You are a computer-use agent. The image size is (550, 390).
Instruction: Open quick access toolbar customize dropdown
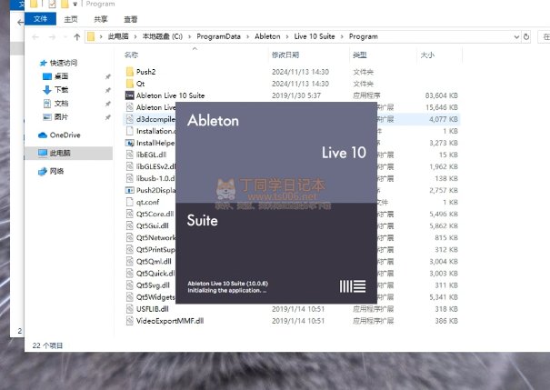[75, 5]
